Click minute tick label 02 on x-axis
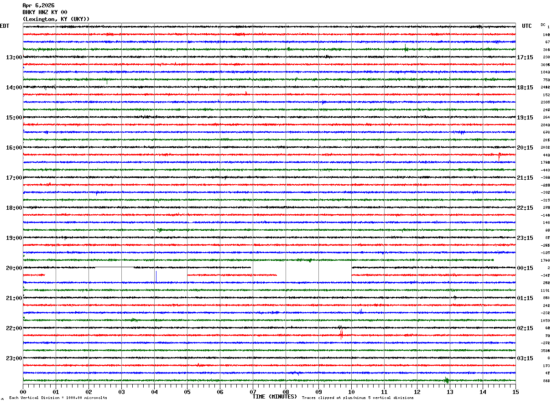Image resolution: width=552 pixels, height=404 pixels. point(89,392)
